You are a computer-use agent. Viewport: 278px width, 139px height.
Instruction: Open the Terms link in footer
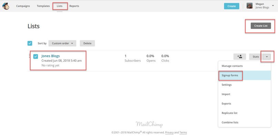point(183,132)
